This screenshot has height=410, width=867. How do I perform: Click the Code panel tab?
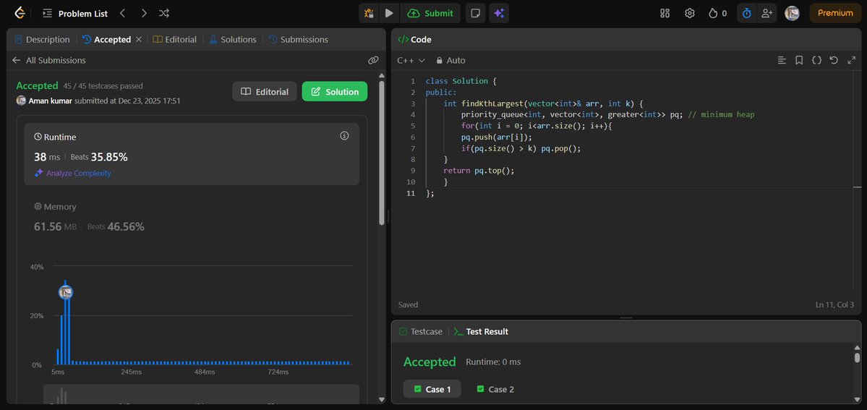[x=414, y=39]
